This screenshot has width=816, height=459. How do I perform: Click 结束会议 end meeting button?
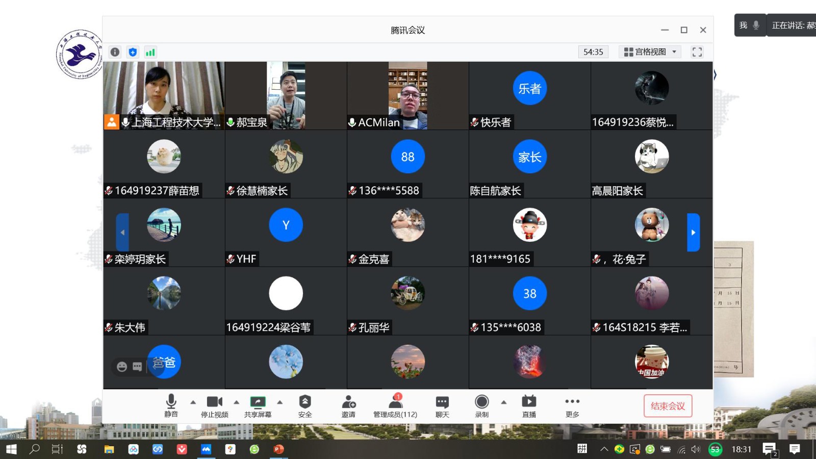(668, 406)
